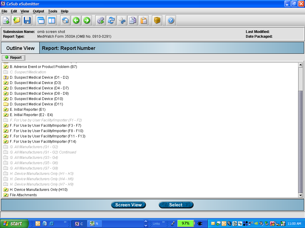The width and height of the screenshot is (305, 228).
Task: Click the Screen View button
Action: pos(128,205)
